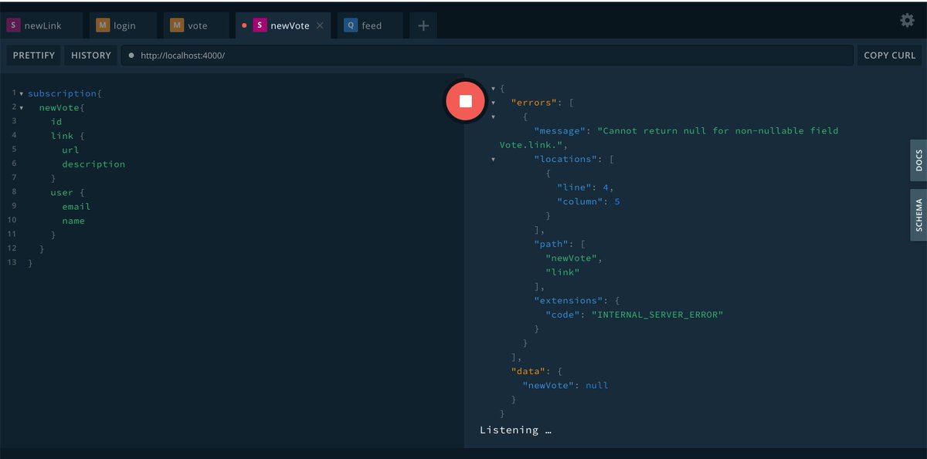Click the M icon on vote tab
Viewport: 927px width, 459px height.
pos(177,25)
